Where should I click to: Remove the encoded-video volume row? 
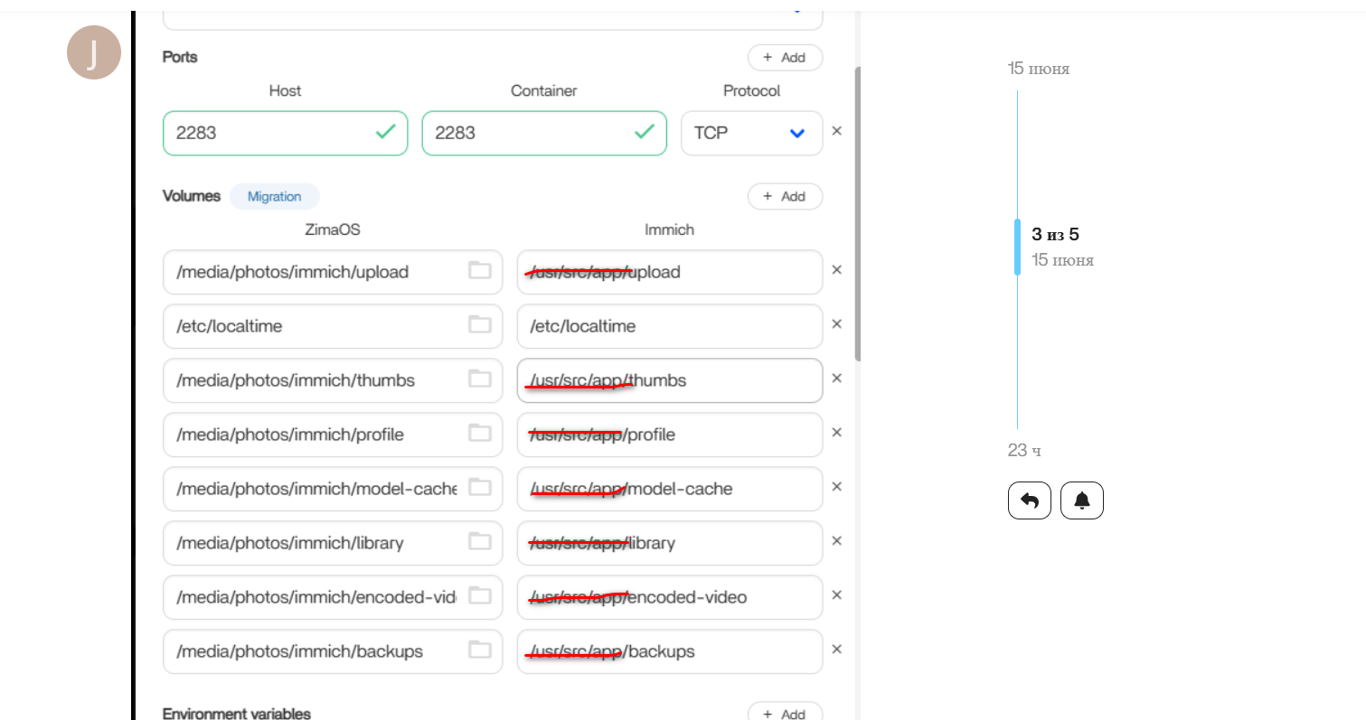pos(836,595)
